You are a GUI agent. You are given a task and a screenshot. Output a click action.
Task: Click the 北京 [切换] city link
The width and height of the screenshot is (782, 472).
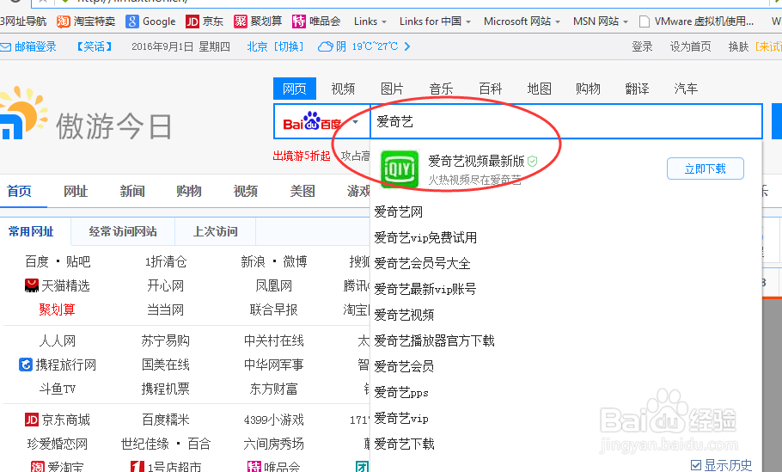[275, 46]
